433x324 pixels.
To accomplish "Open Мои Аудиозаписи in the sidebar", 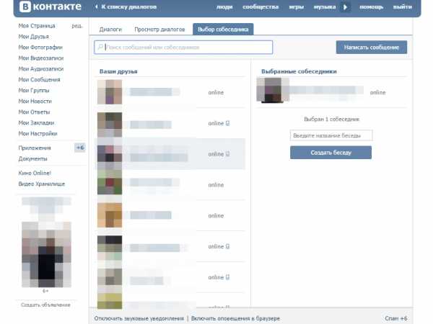I will (41, 68).
